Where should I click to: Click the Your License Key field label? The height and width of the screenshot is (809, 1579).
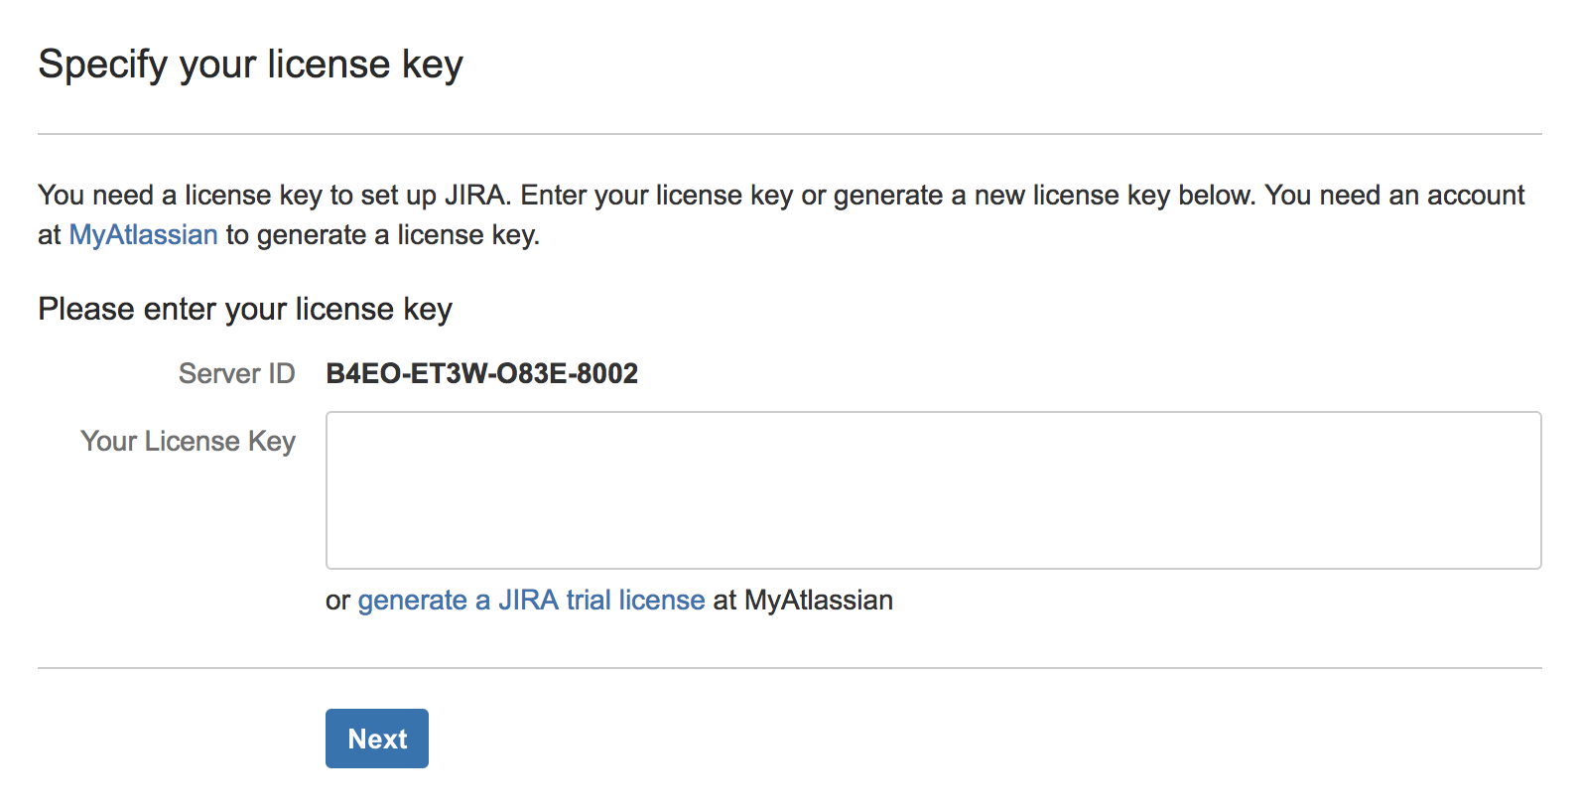coord(188,442)
